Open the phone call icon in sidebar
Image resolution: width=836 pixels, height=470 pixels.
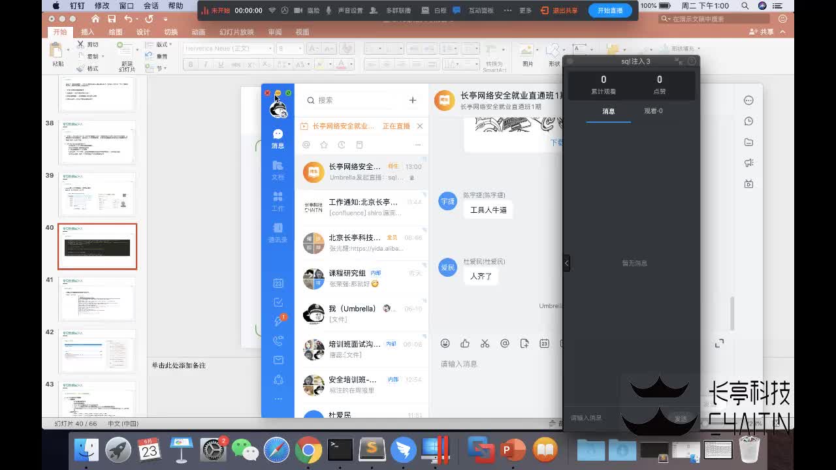pyautogui.click(x=278, y=341)
